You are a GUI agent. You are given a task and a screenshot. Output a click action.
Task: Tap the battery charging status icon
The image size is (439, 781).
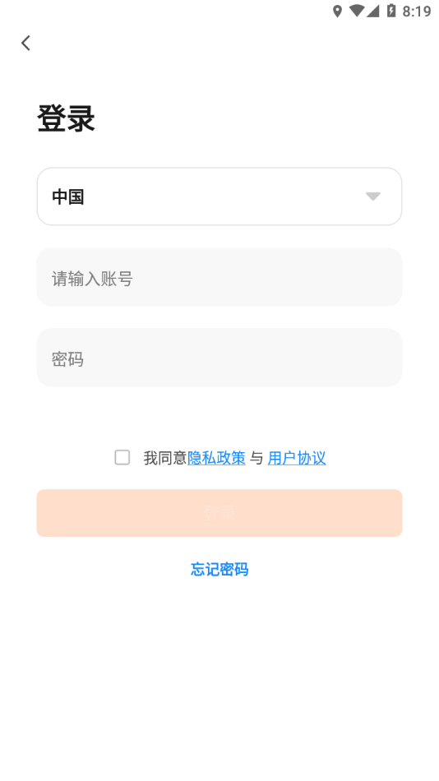click(x=391, y=11)
